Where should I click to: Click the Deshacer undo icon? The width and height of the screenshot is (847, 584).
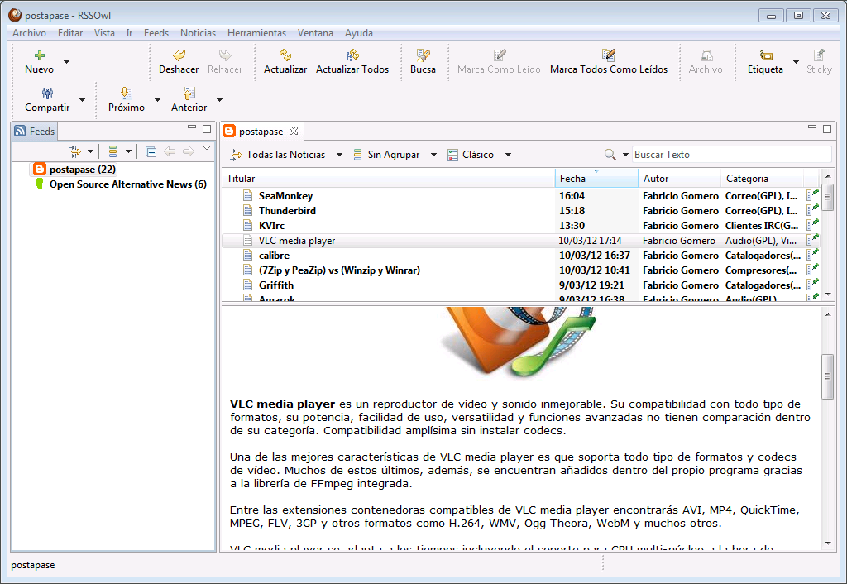179,55
